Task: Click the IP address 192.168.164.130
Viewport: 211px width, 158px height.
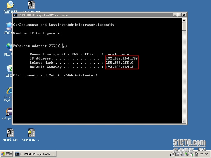Action: point(122,58)
